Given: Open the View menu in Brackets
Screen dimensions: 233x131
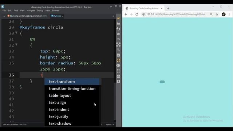Looking at the screenshot, I should [x=22, y=11].
